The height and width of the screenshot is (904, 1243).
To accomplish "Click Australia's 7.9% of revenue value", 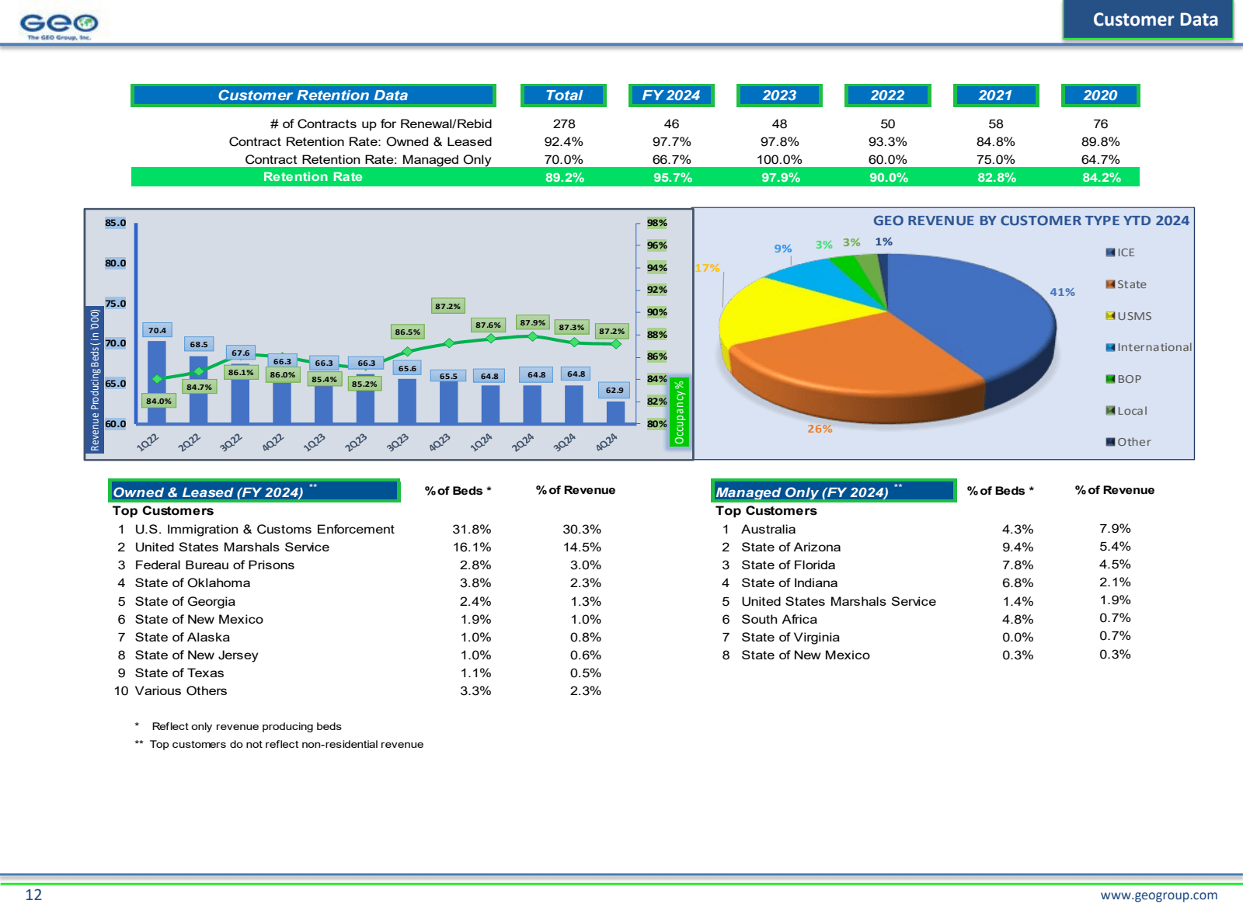I will pyautogui.click(x=1115, y=528).
